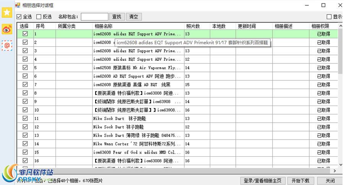
Task: Sort by the 相册权限 column header
Action: 324,26
